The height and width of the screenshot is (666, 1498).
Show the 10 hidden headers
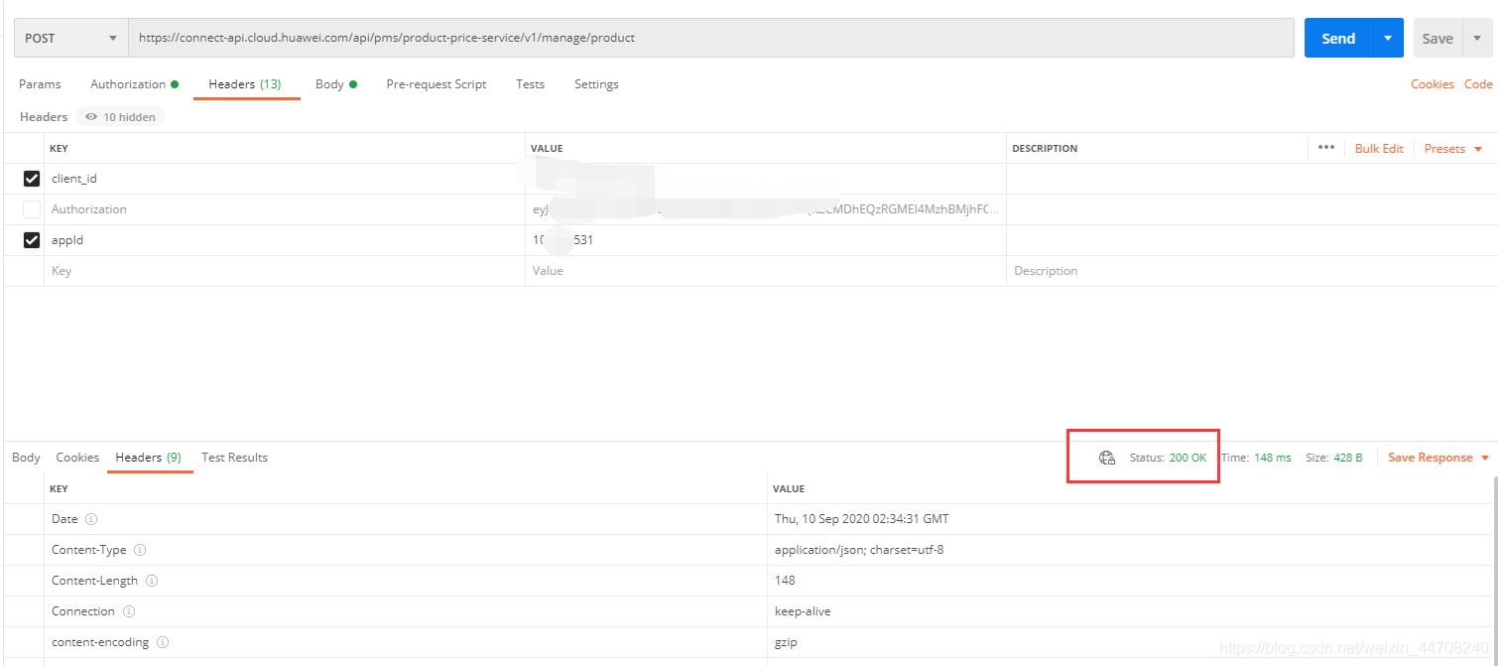(x=121, y=117)
